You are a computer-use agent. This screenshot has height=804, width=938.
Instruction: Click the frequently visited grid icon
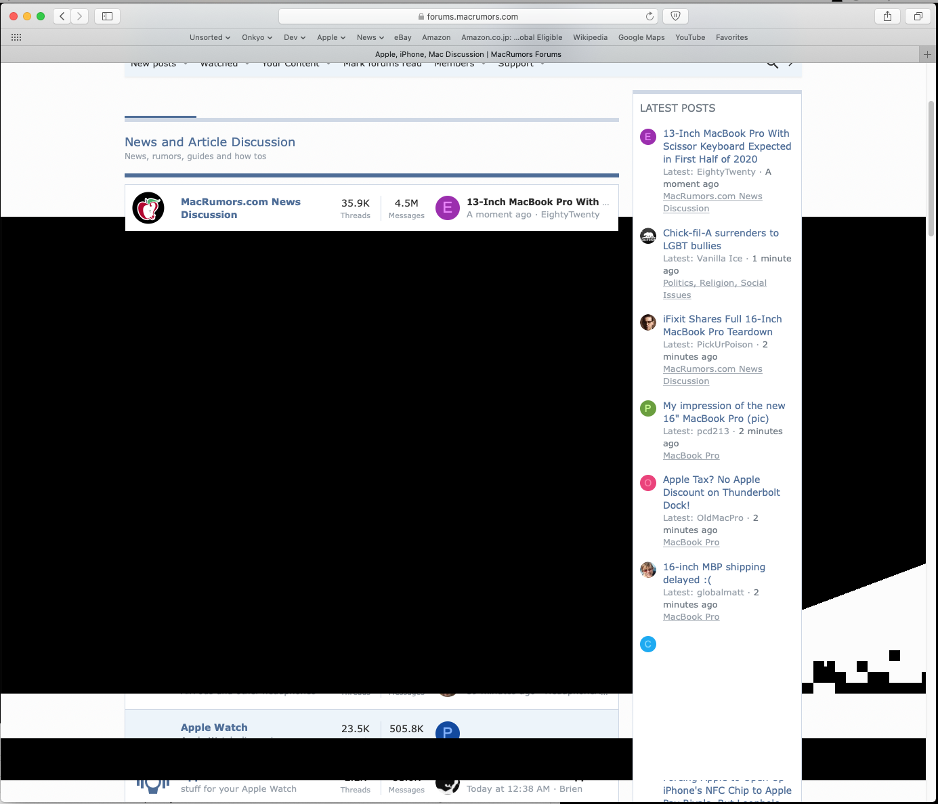pyautogui.click(x=16, y=37)
